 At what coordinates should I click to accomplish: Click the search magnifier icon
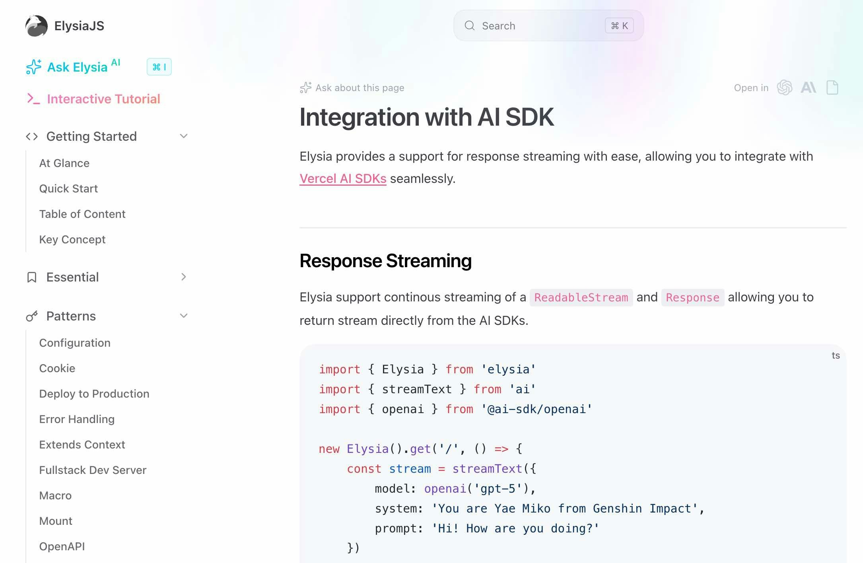point(470,25)
